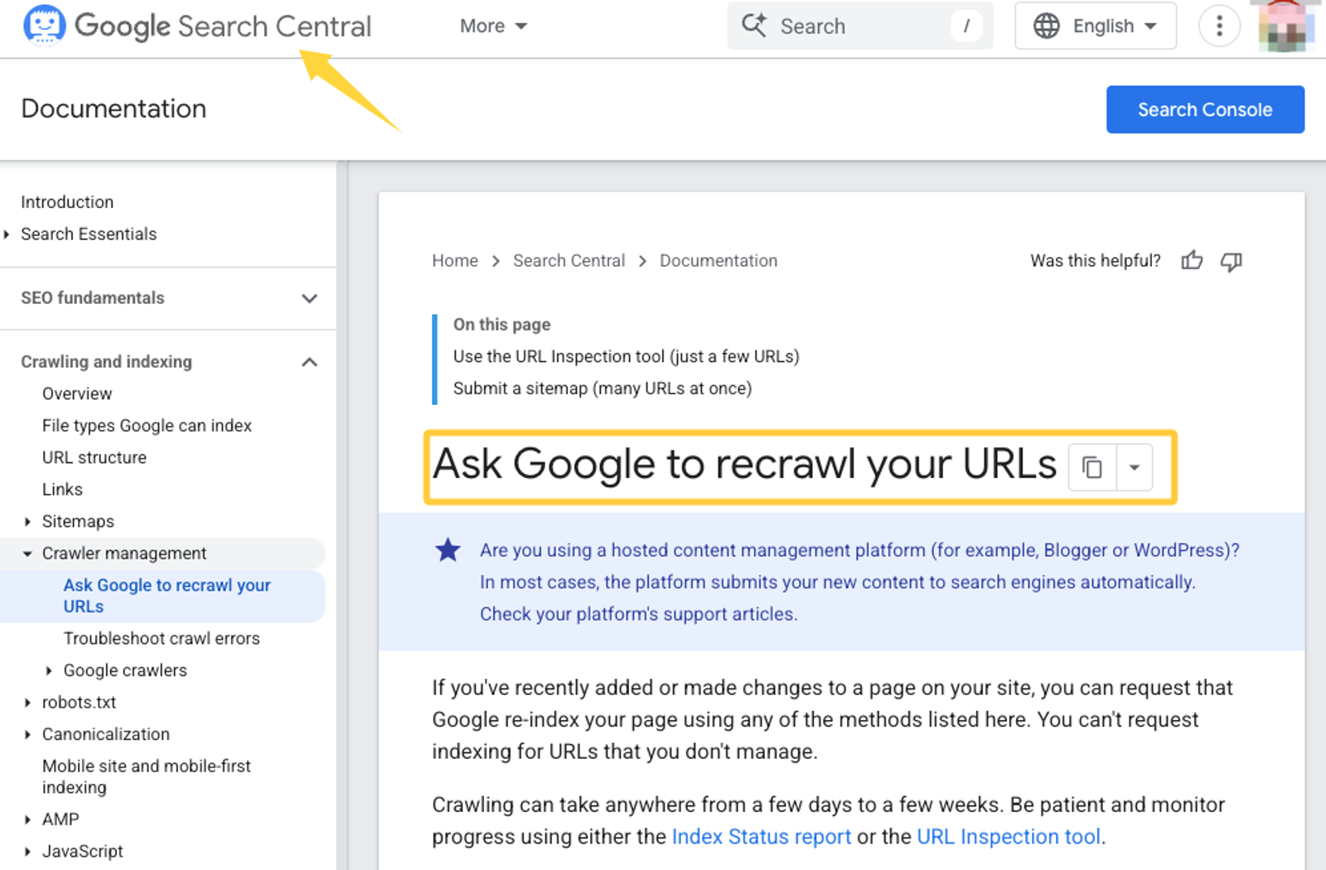Open Troubleshoot crawl errors item
The height and width of the screenshot is (870, 1326).
(162, 639)
